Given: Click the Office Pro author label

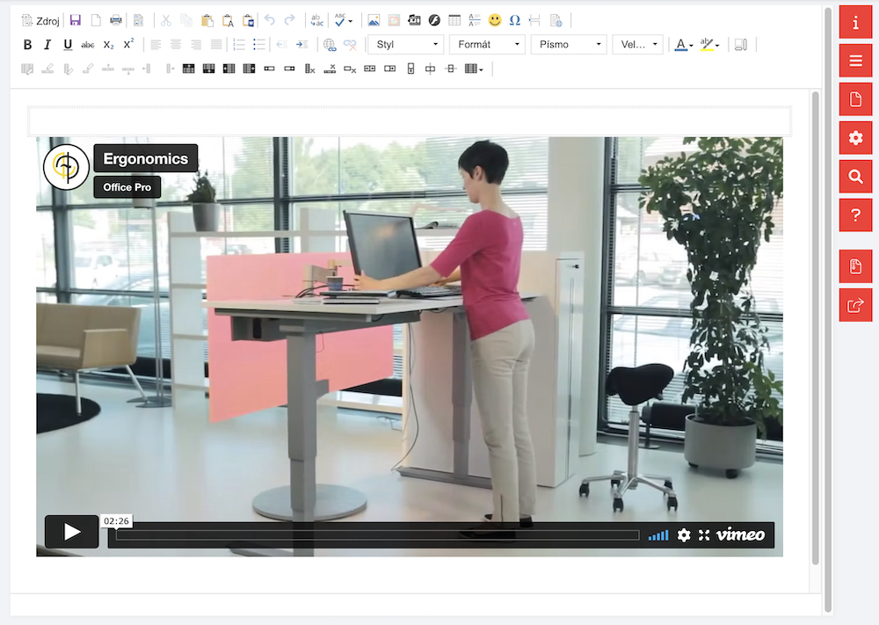Looking at the screenshot, I should click(x=127, y=187).
